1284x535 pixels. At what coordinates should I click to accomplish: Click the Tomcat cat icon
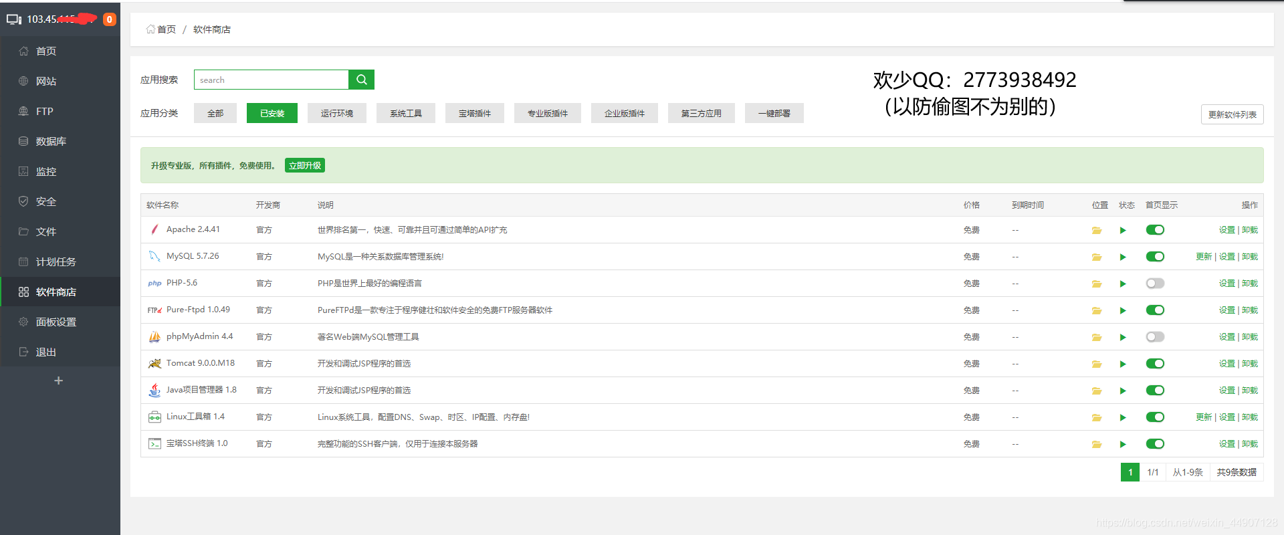click(154, 363)
